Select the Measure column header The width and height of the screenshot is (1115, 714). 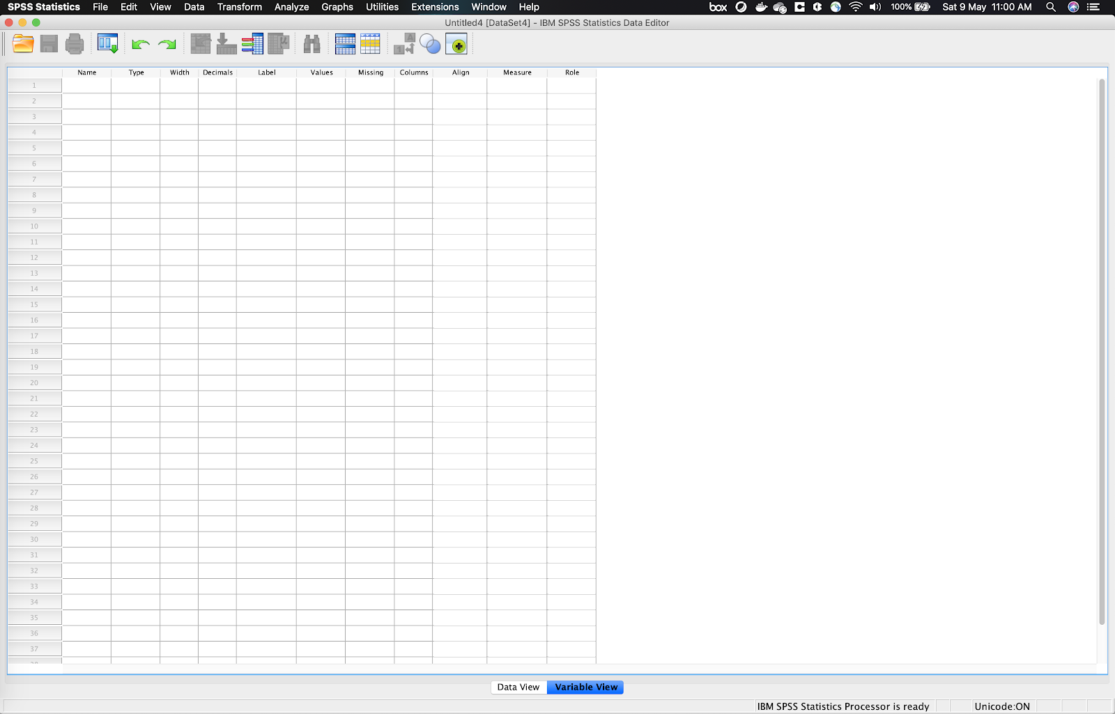517,72
